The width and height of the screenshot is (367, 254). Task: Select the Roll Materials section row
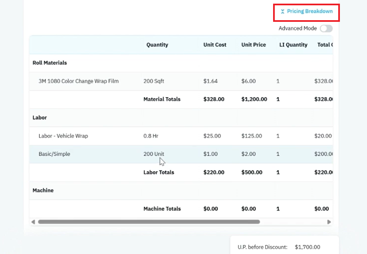point(181,63)
